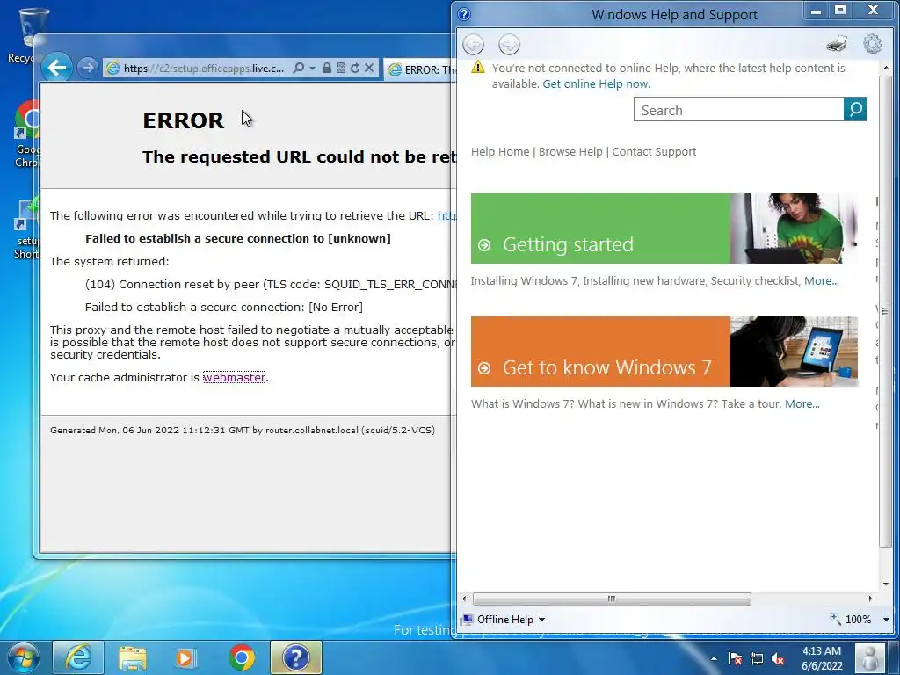
Task: Click the security lock icon in address bar
Action: 327,68
